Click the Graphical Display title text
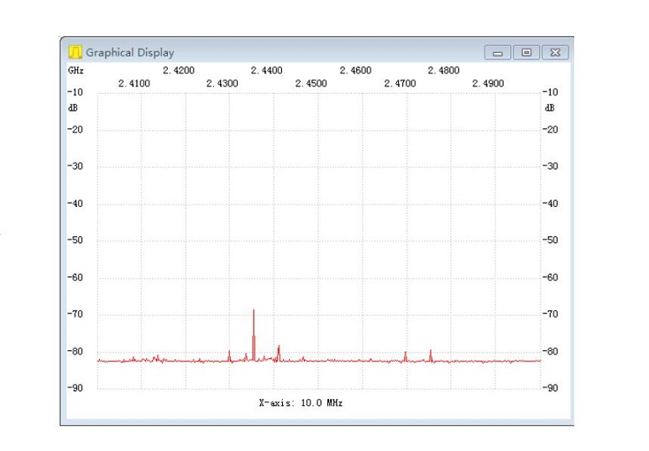Viewport: 649px width, 451px height. tap(130, 53)
